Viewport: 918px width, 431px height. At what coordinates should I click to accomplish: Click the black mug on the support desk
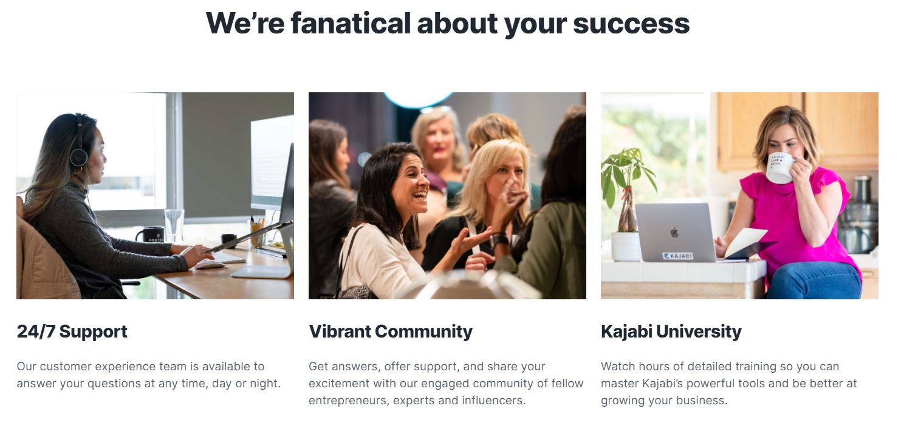point(150,234)
